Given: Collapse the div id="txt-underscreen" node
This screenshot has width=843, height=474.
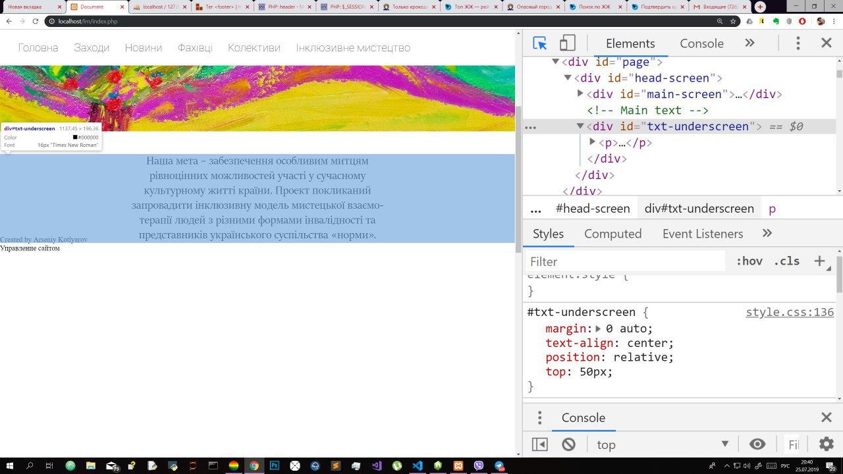Looking at the screenshot, I should (580, 126).
